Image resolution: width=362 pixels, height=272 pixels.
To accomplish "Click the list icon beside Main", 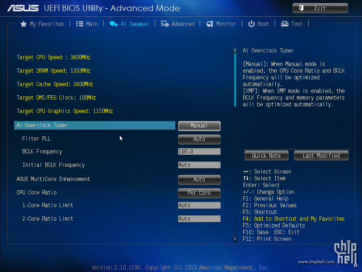I will (80, 24).
